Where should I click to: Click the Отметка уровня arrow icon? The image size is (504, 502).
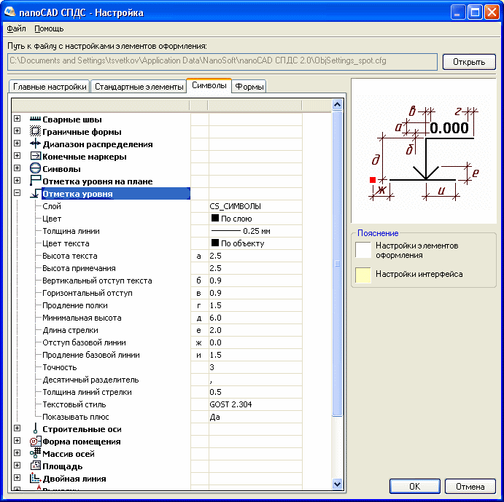pos(35,193)
